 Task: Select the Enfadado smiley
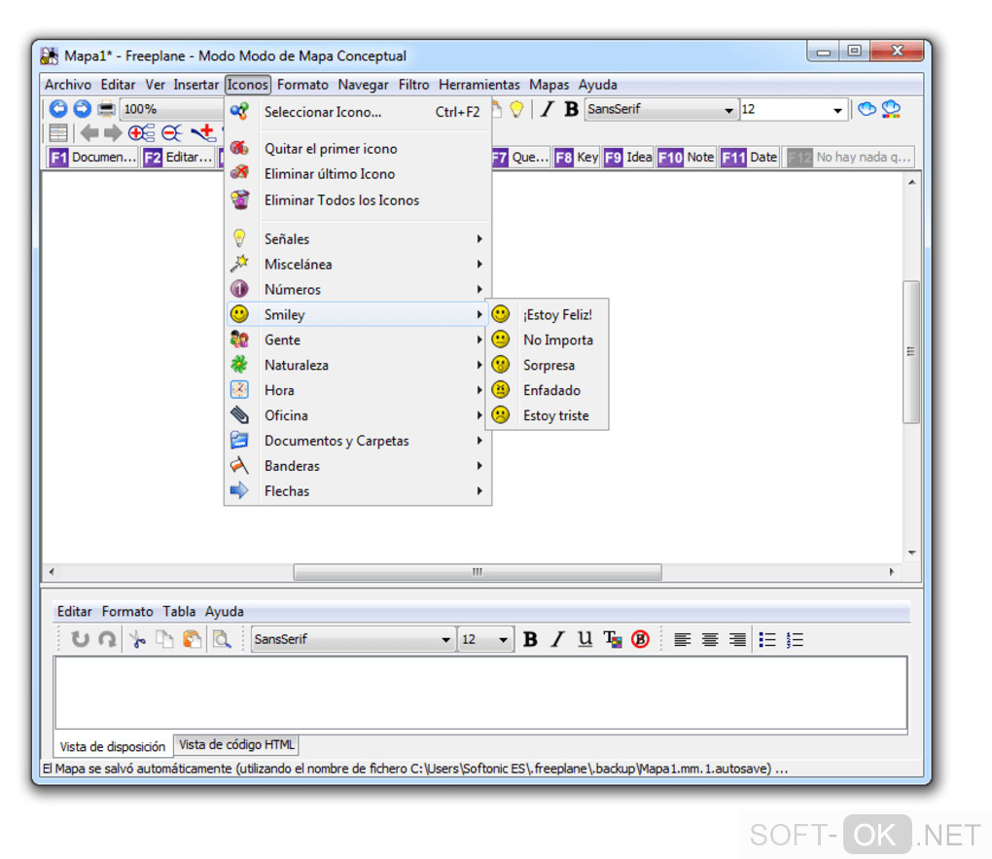(548, 390)
